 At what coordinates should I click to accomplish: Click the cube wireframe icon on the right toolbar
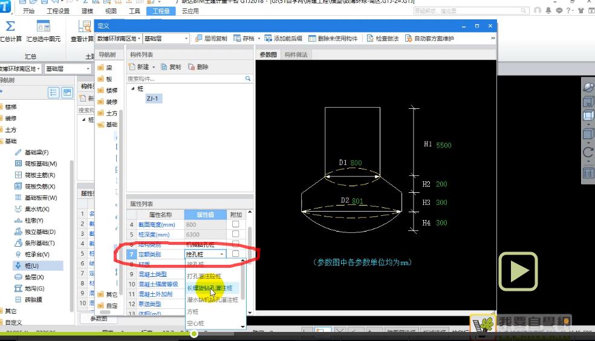click(x=588, y=115)
